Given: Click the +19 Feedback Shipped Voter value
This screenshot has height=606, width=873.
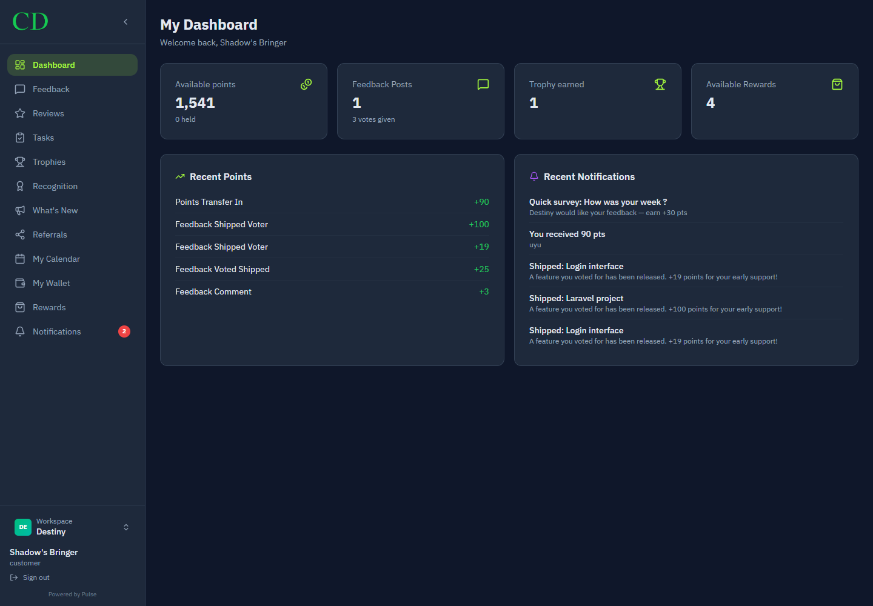Looking at the screenshot, I should point(481,247).
